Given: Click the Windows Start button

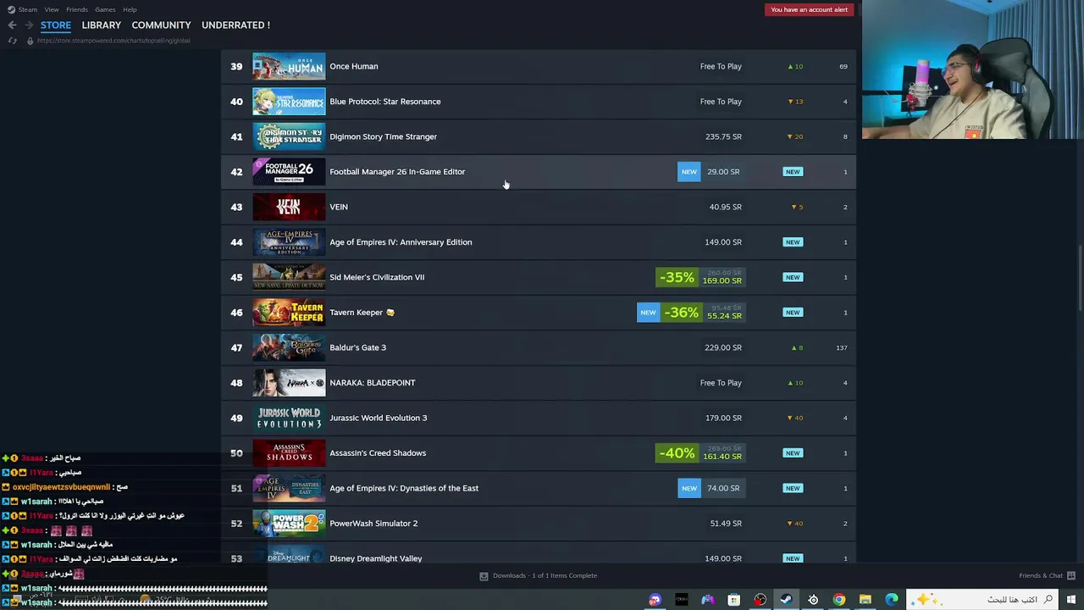Looking at the screenshot, I should tap(1071, 600).
